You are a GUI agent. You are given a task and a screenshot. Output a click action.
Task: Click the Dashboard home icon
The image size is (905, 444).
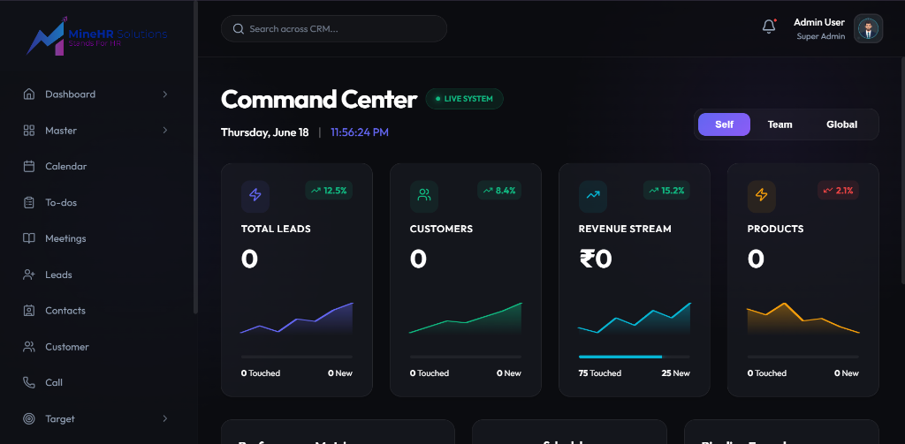pyautogui.click(x=29, y=94)
